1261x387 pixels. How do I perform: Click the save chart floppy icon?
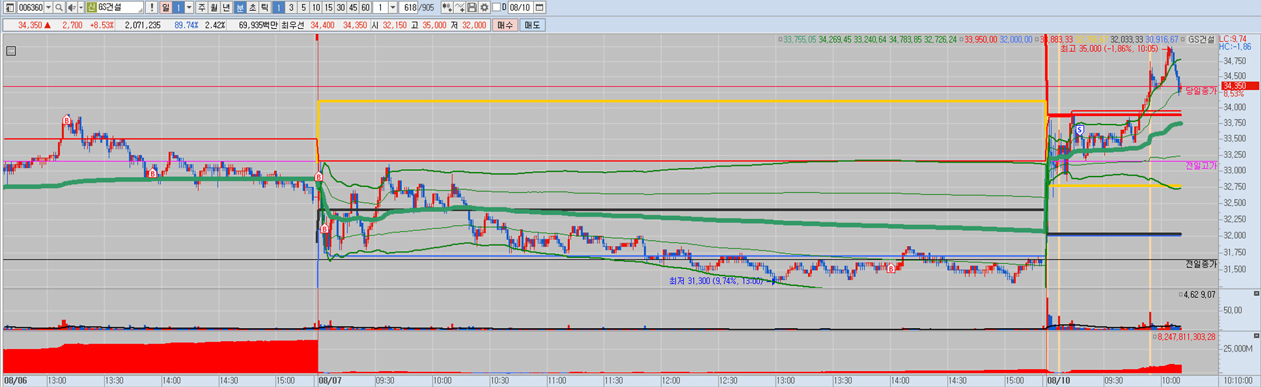pyautogui.click(x=472, y=7)
